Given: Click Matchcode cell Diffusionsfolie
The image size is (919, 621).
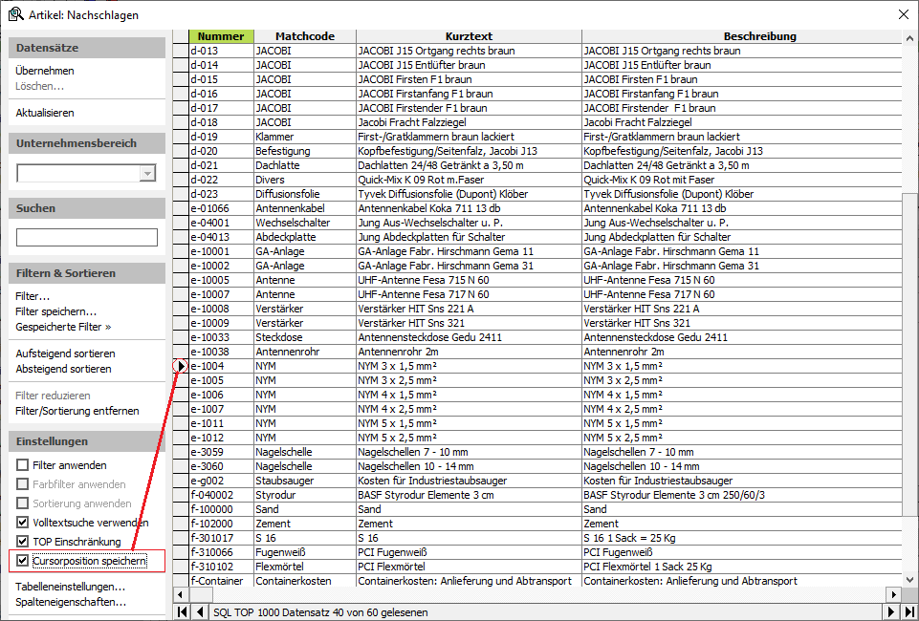Looking at the screenshot, I should click(x=305, y=194).
